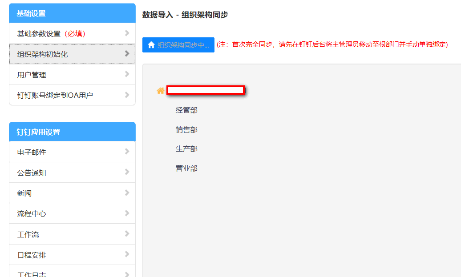Click the 钉钉应用设置 panel header
The image size is (461, 277).
(72, 132)
